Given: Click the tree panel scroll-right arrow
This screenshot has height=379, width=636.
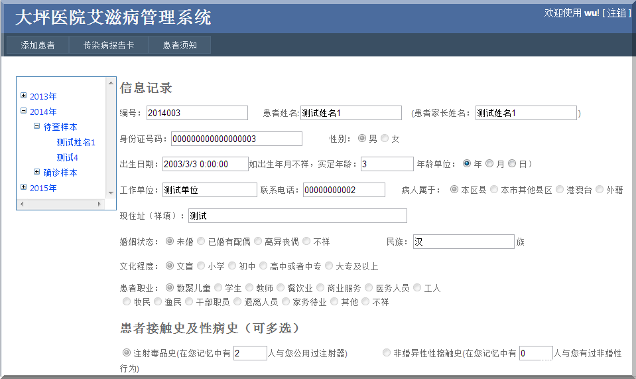Looking at the screenshot, I should coord(99,204).
